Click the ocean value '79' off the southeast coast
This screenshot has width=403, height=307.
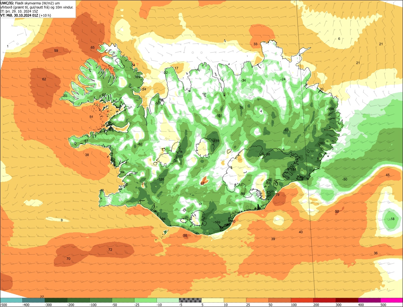pyautogui.click(x=277, y=195)
